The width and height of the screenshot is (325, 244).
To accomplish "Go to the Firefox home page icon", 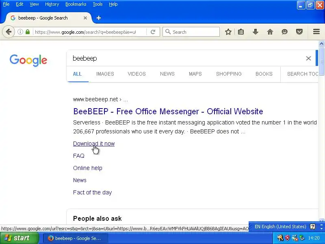I will tap(270, 32).
